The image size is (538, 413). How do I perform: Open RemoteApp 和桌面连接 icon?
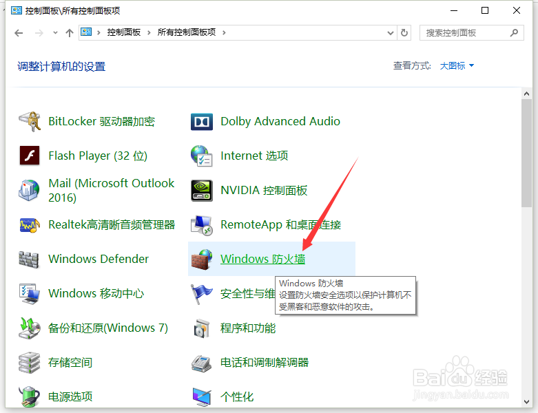[201, 225]
